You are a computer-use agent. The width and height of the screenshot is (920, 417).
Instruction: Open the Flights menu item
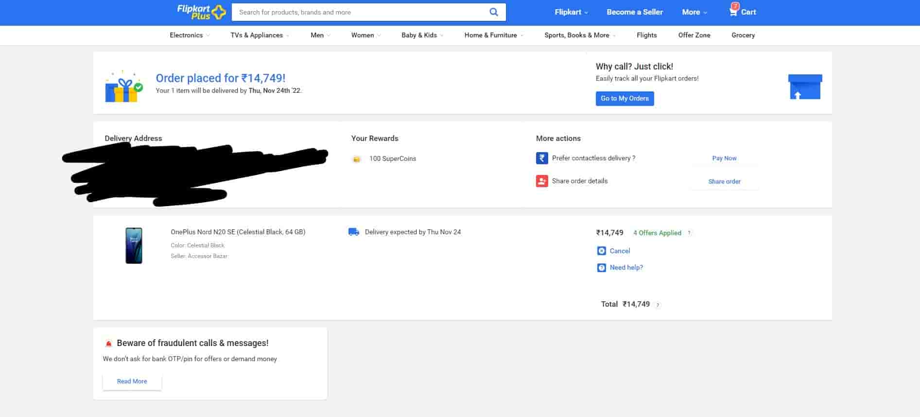646,35
